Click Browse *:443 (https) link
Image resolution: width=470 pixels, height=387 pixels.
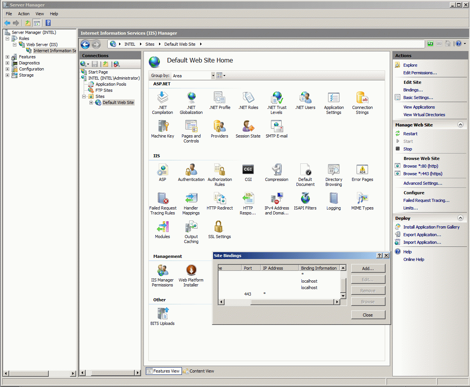(423, 174)
